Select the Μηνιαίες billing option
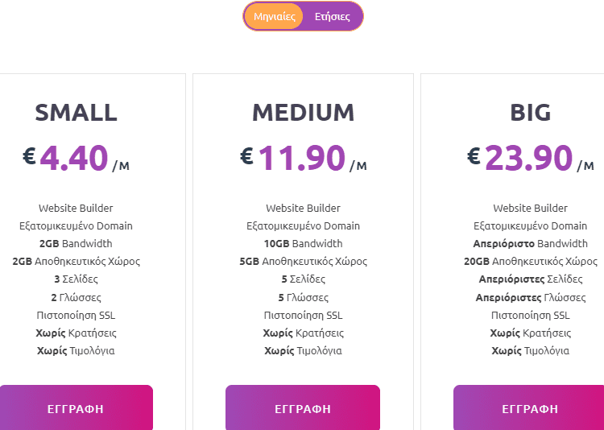This screenshot has width=604, height=430. [275, 17]
